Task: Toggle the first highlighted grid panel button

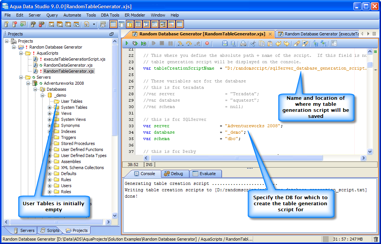Action: (x=113, y=24)
